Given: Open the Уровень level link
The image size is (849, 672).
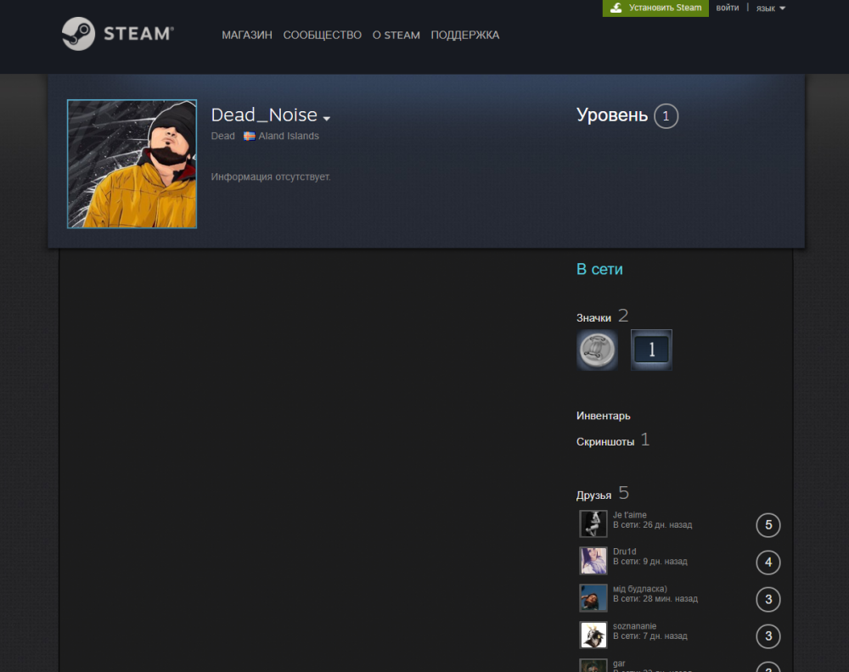Looking at the screenshot, I should 612,115.
